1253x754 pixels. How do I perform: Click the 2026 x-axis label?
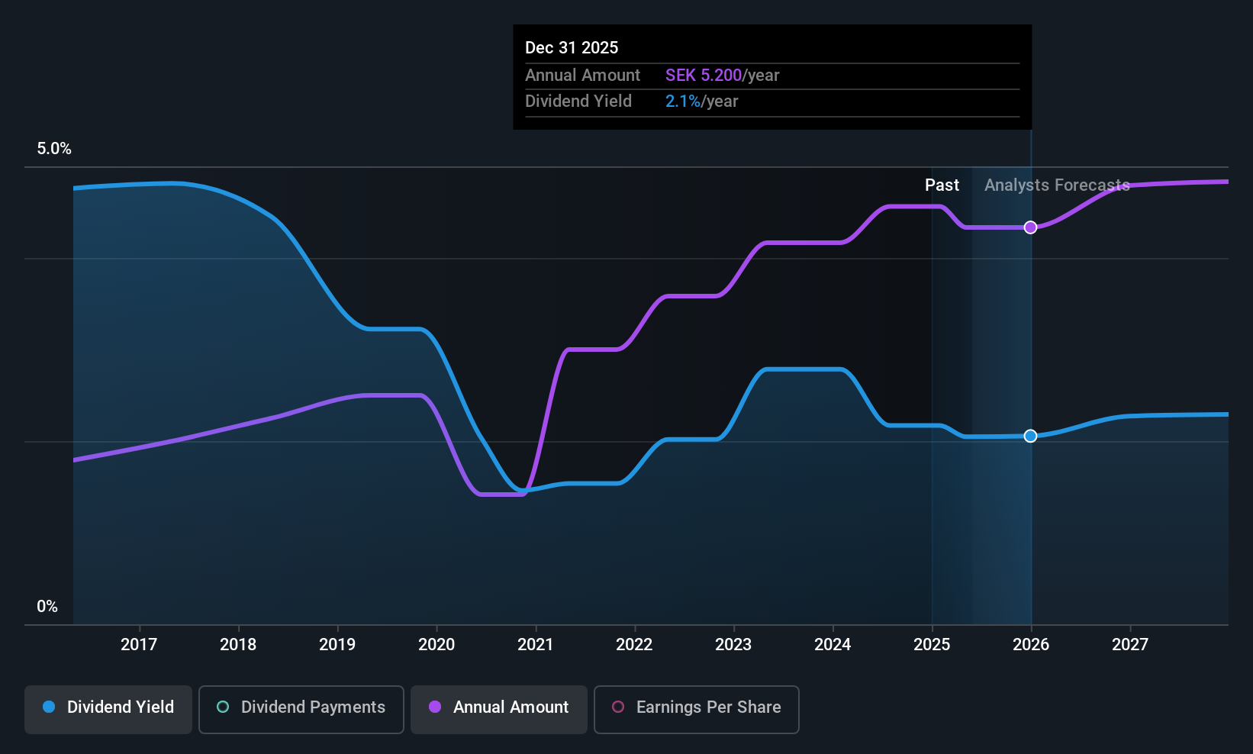[1031, 645]
